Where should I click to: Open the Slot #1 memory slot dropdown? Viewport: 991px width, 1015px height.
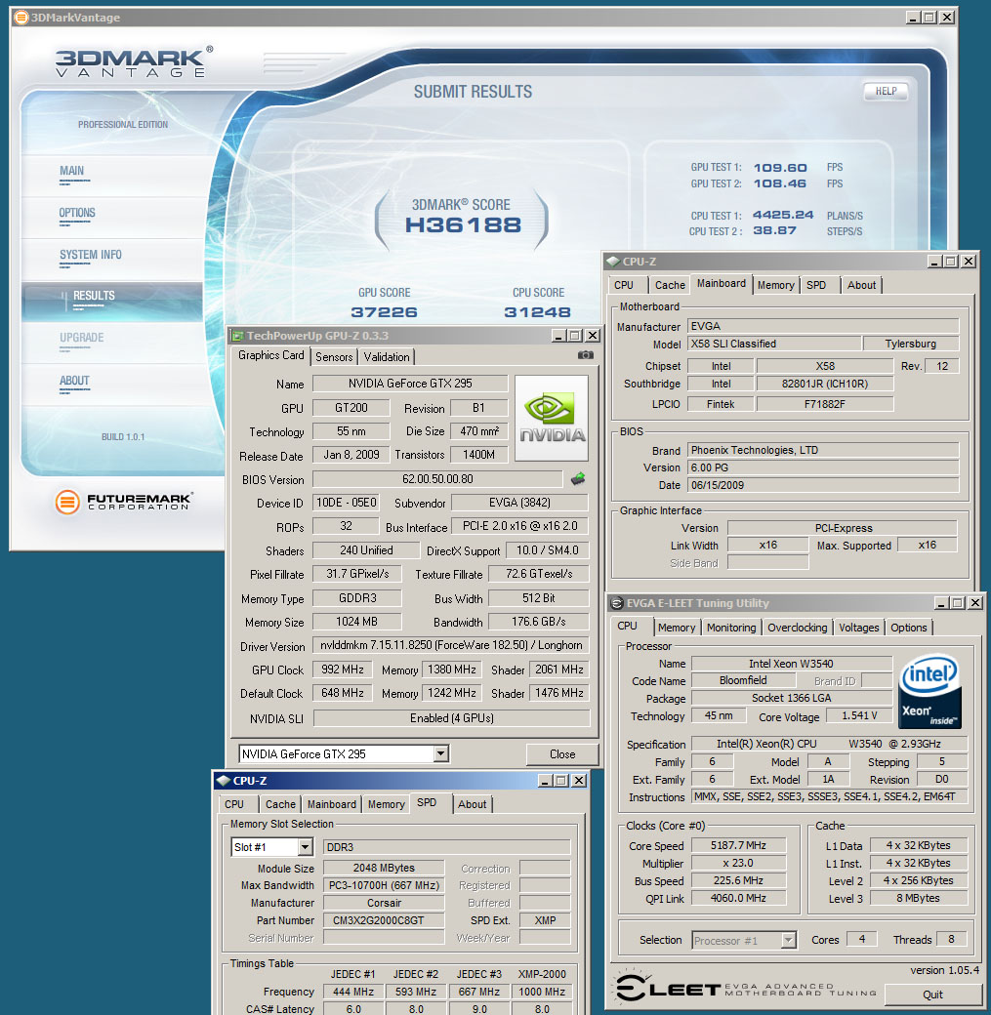pyautogui.click(x=305, y=847)
